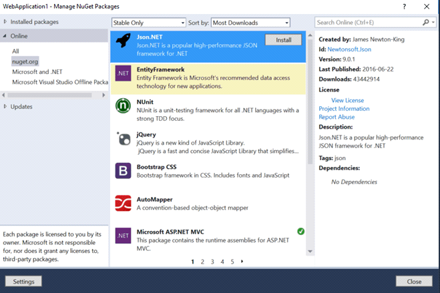Go to page 2 of results

pos(203,262)
